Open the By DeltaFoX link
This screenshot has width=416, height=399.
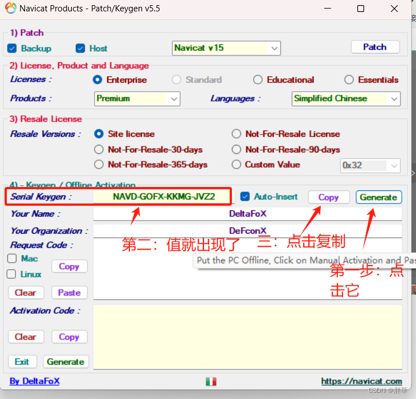tap(35, 381)
